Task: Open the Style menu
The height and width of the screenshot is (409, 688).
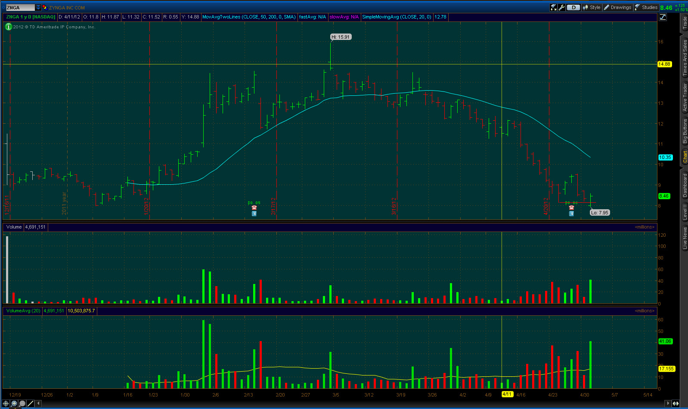Action: (x=592, y=7)
